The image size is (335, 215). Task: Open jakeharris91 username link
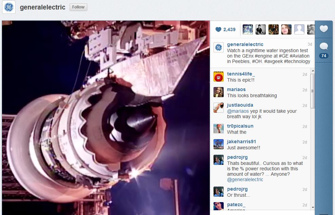click(x=241, y=142)
